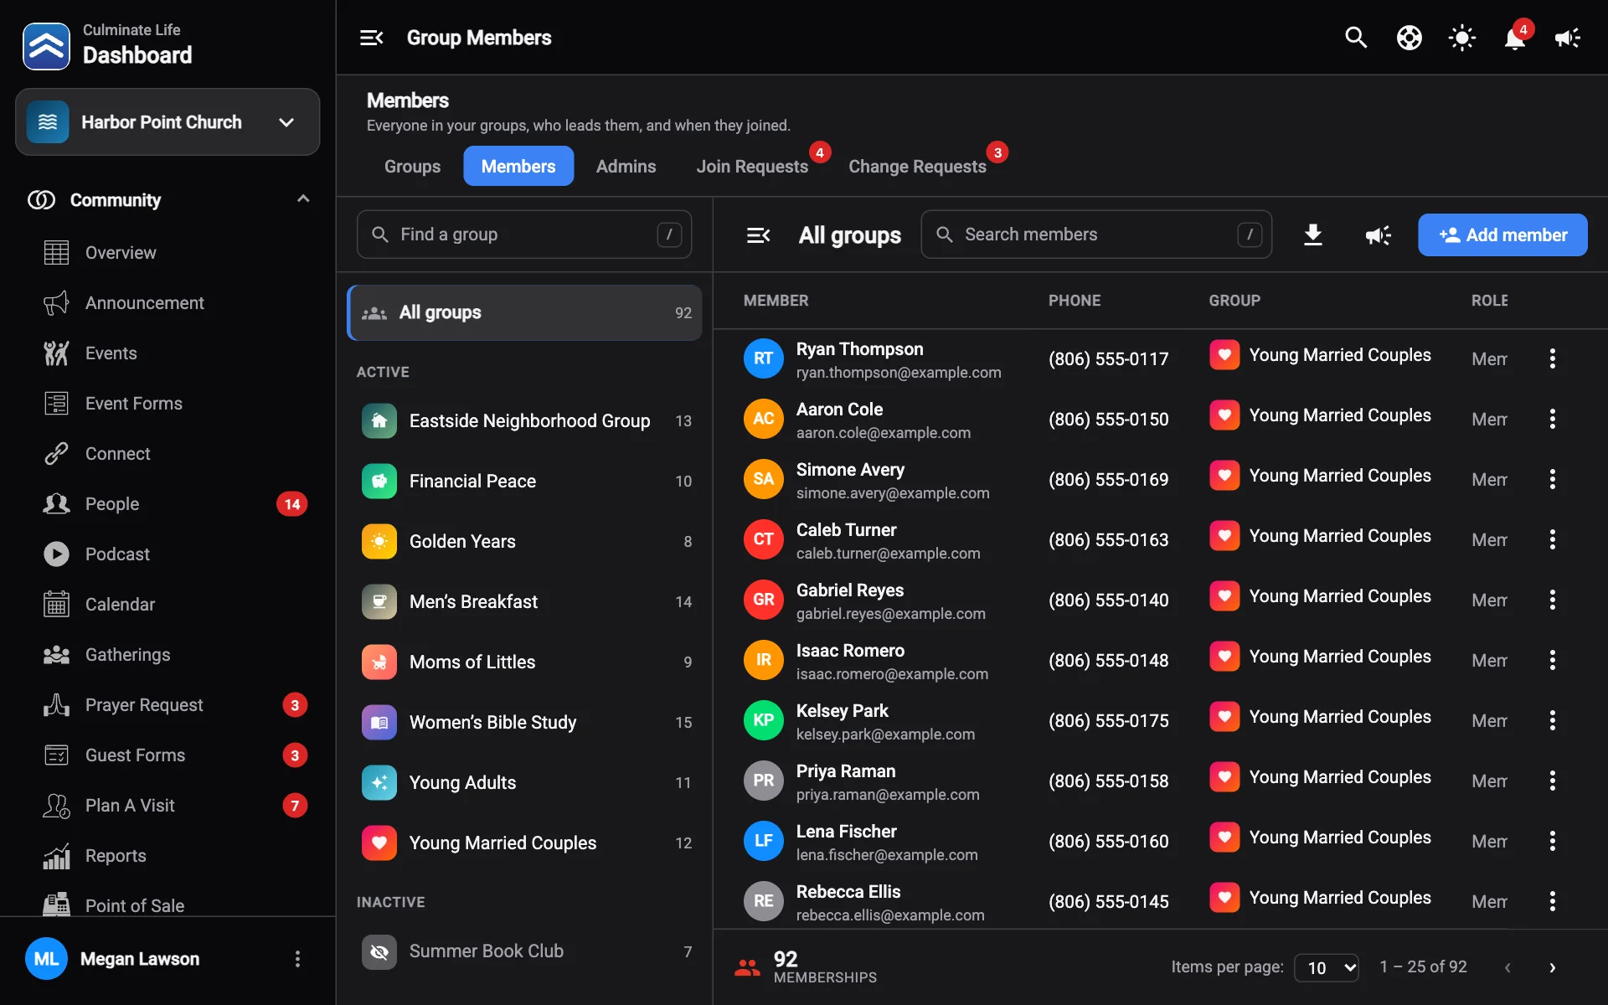
Task: Expand the Harbor Point Church selector
Action: tap(167, 122)
